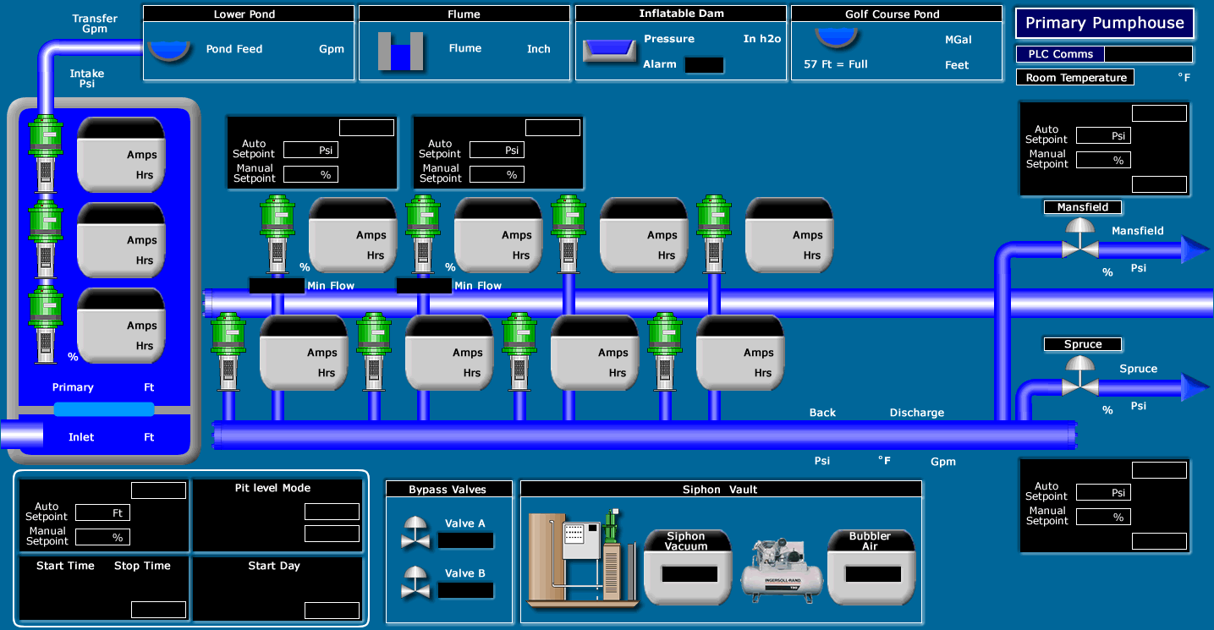1214x630 pixels.
Task: Toggle the Valve A status box
Action: (x=465, y=541)
